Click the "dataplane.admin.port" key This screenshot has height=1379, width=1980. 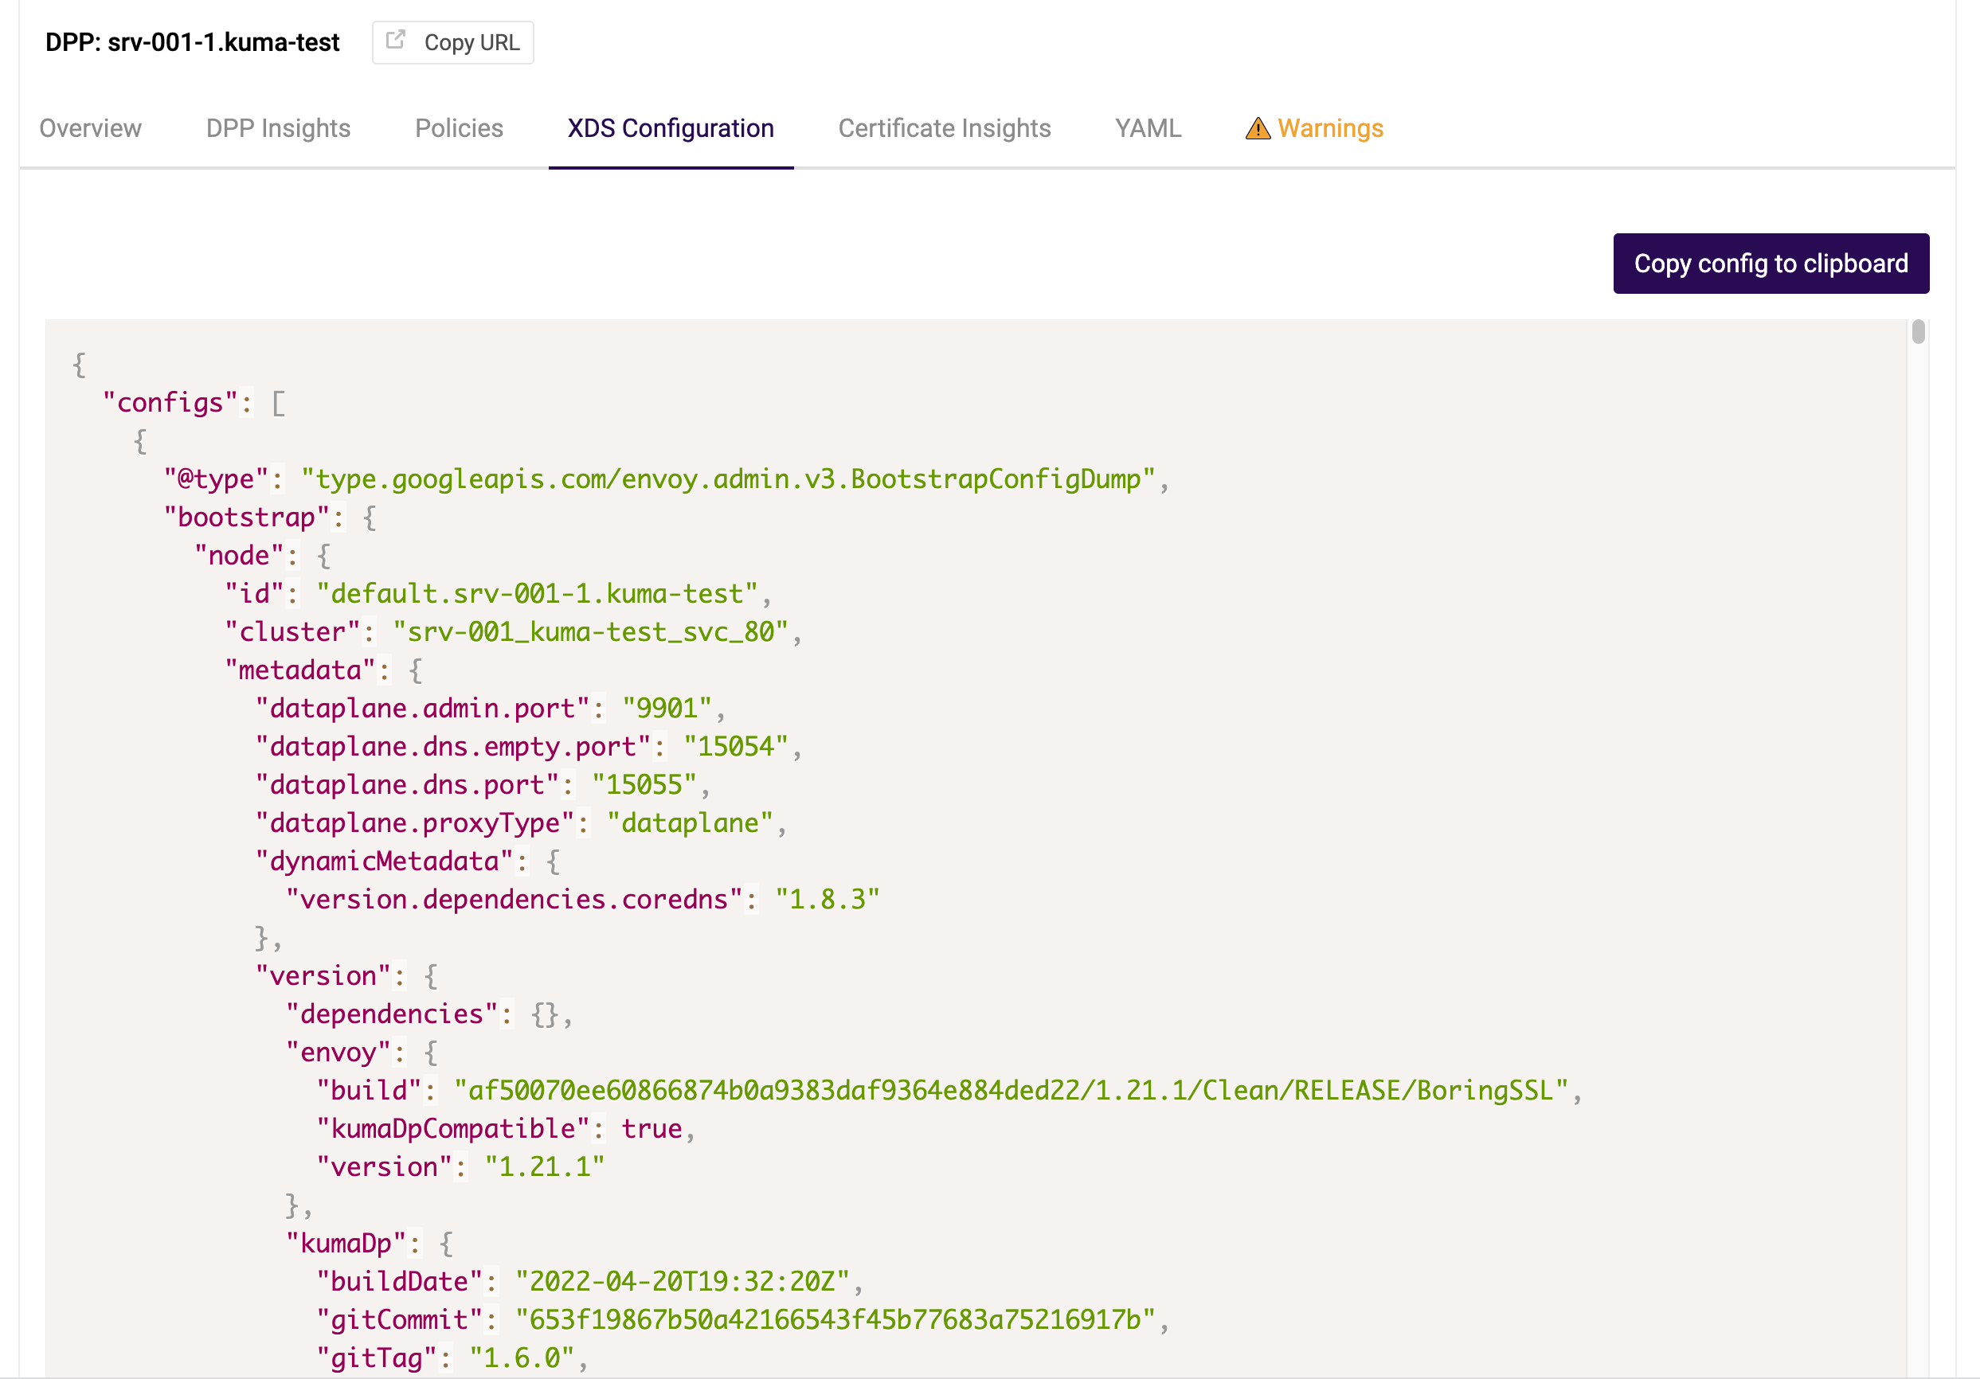(x=423, y=709)
